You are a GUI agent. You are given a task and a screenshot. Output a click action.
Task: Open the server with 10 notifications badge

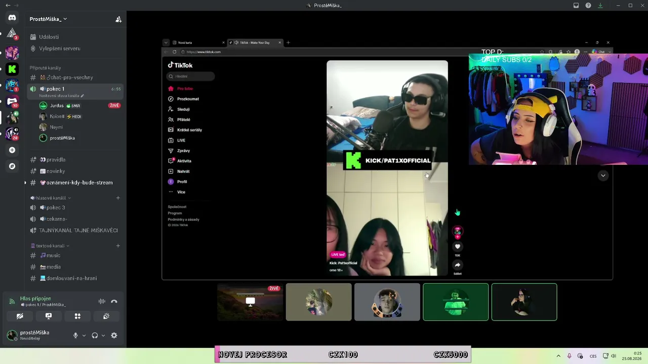[x=12, y=102]
